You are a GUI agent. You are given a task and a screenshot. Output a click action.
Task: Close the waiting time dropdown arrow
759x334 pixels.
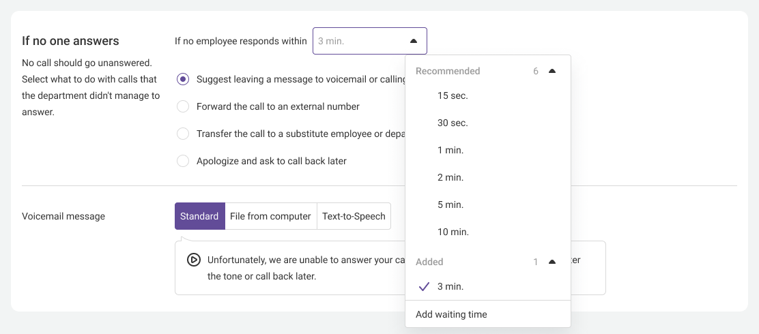coord(413,41)
